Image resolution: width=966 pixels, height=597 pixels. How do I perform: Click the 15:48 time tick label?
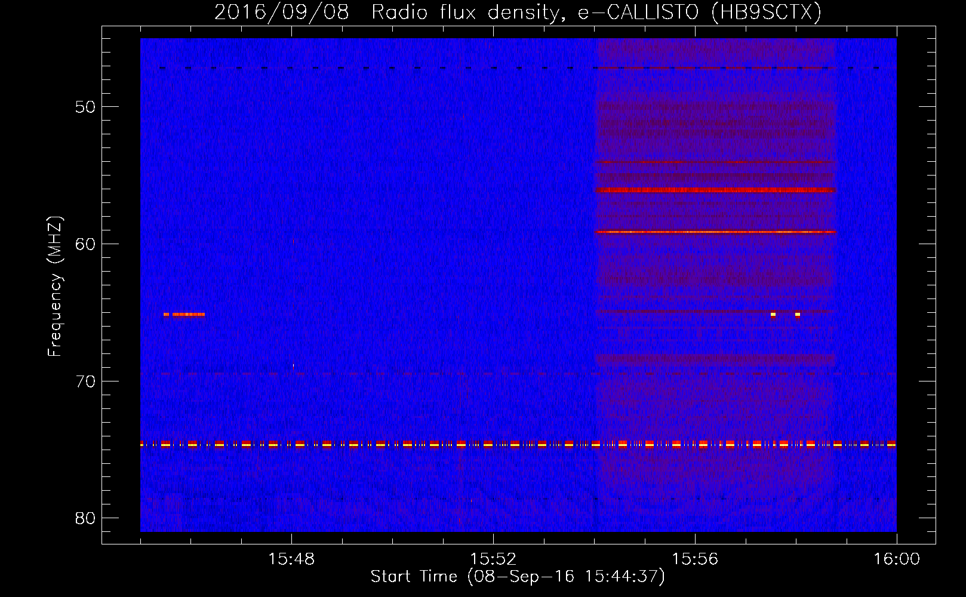click(291, 559)
